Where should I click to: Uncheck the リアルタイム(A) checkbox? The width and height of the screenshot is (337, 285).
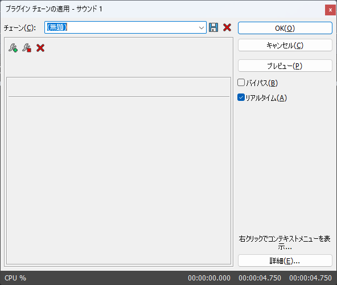pyautogui.click(x=241, y=97)
